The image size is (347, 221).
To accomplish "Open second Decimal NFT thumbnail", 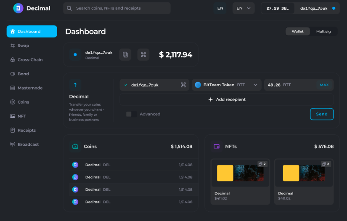I will click(x=304, y=173).
